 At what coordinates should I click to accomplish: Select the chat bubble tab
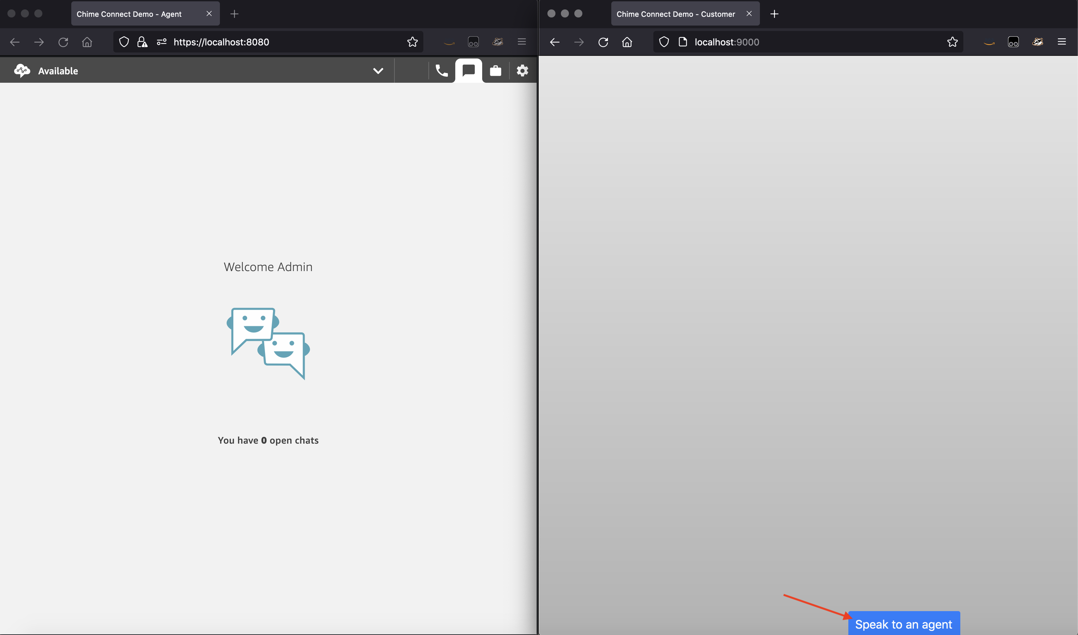pyautogui.click(x=469, y=71)
